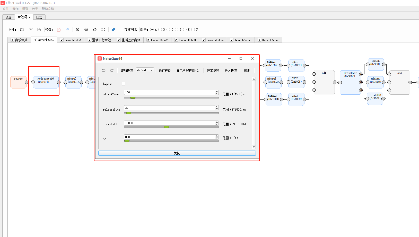This screenshot has width=419, height=237.
Task: Uncheck the ReverbEcho1 tab checkbox
Action: [62, 40]
